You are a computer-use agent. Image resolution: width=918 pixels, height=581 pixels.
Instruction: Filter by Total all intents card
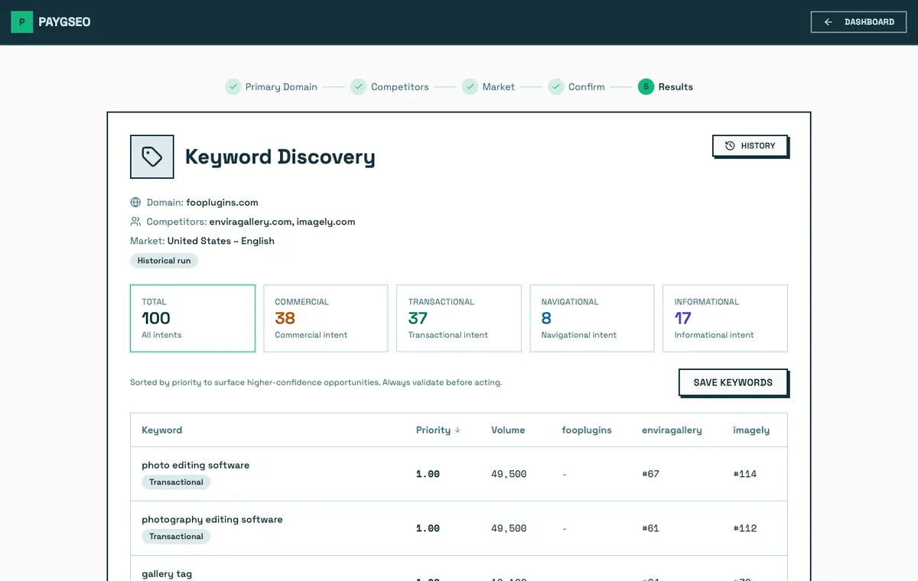(x=193, y=318)
